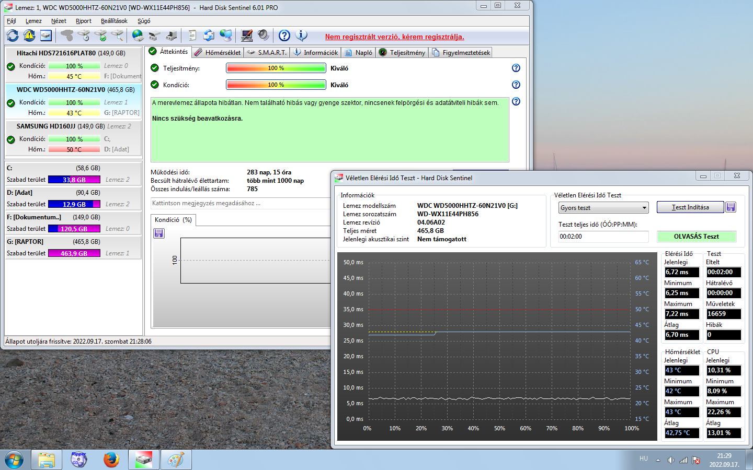Switch to the Hőmérséklet tab
753x470 pixels.
(218, 52)
